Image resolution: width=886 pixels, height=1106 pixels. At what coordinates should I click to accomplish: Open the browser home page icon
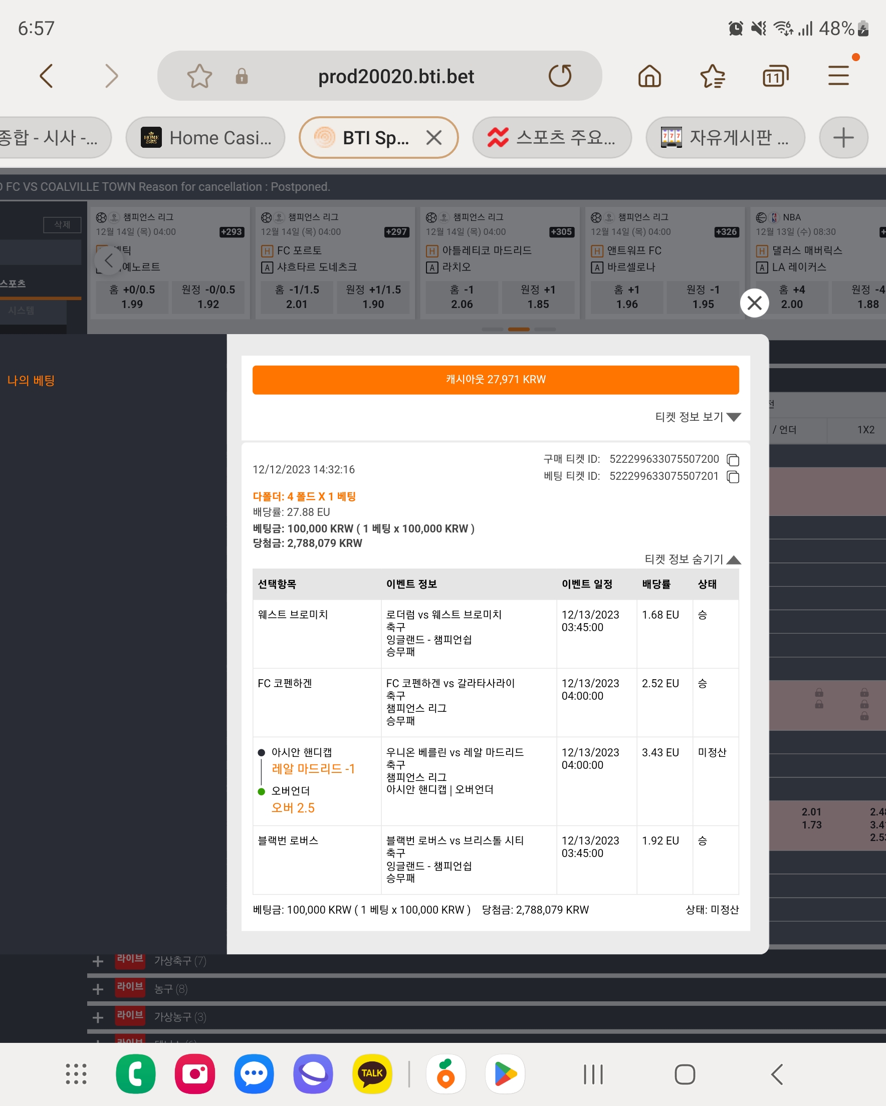coord(649,76)
